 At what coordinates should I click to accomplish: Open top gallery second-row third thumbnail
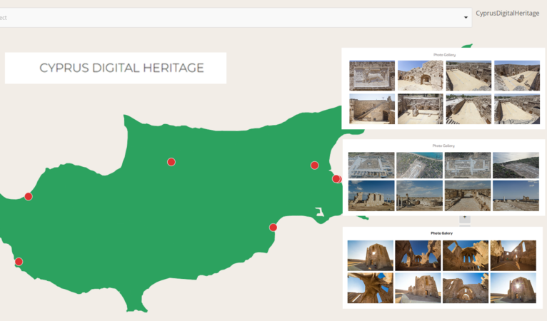click(x=468, y=108)
